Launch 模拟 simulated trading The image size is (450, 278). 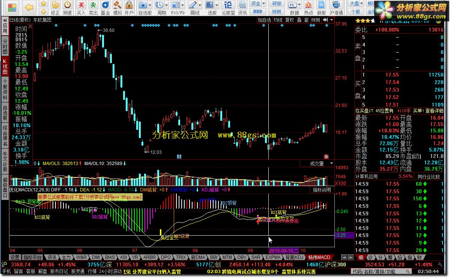117,8
